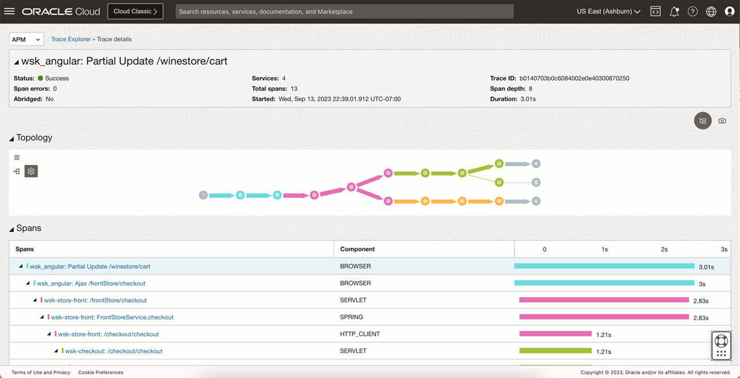Open the topology list menu icon
This screenshot has height=378, width=740.
pos(17,158)
